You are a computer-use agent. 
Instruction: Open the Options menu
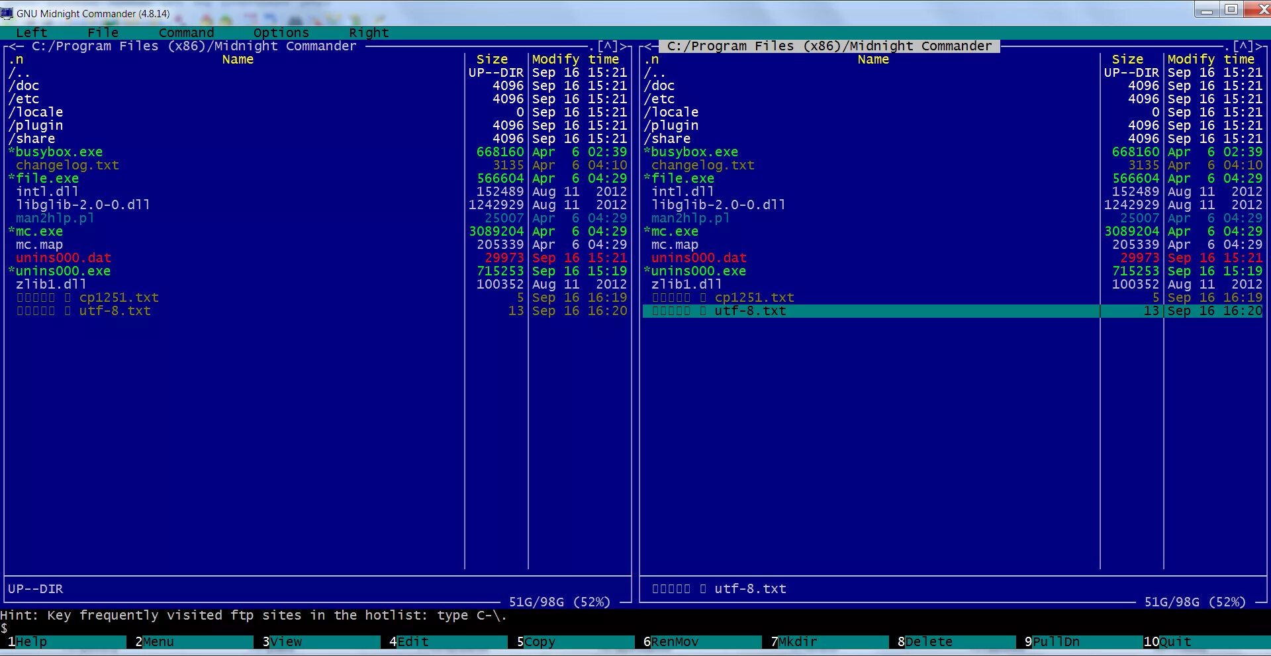pos(281,33)
